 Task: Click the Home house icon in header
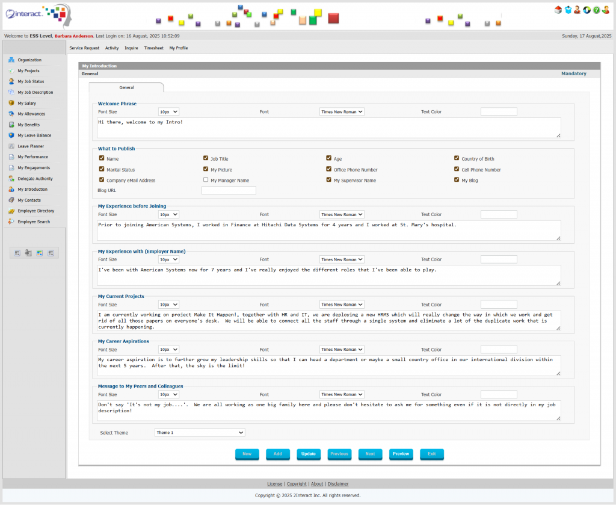click(x=558, y=10)
